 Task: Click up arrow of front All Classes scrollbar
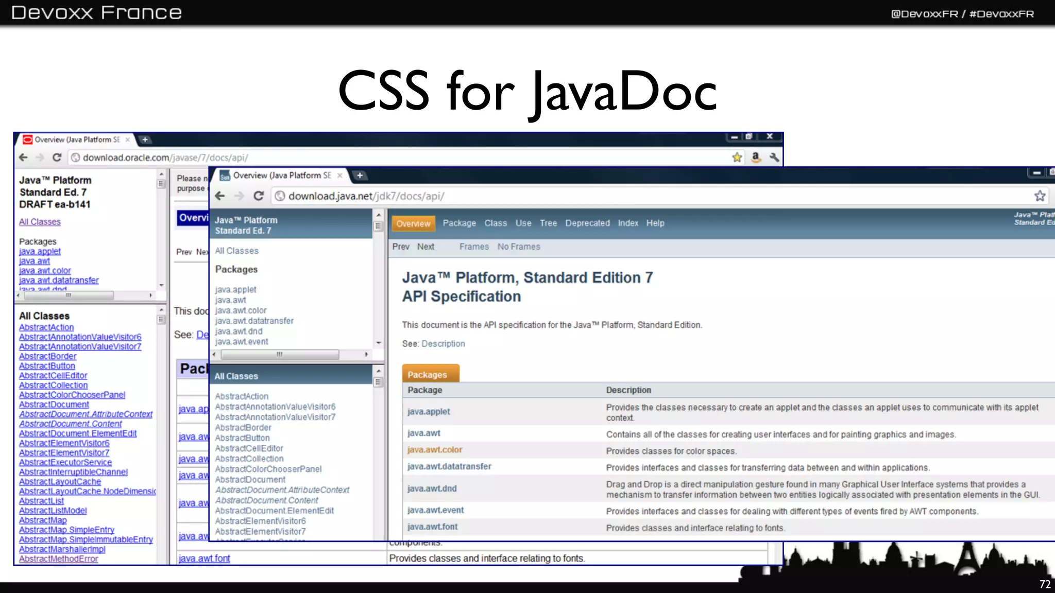(x=379, y=371)
